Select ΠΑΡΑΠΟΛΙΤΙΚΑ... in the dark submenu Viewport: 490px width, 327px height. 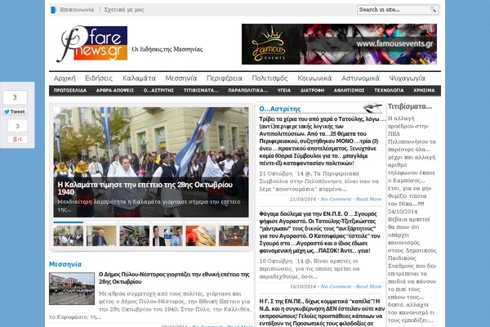pyautogui.click(x=247, y=91)
